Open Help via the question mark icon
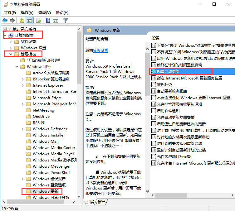The height and width of the screenshot is (211, 235). [x=48, y=21]
